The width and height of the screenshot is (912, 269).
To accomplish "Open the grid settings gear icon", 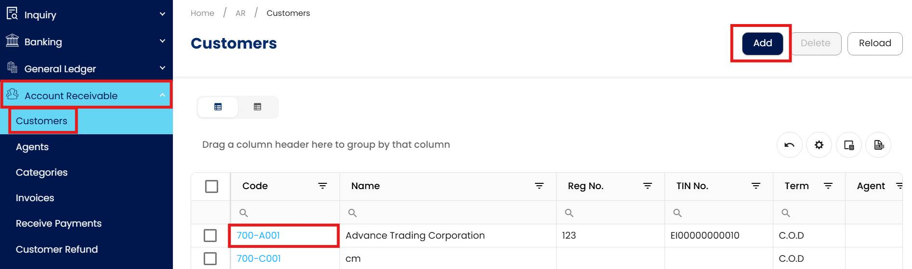I will coord(819,145).
